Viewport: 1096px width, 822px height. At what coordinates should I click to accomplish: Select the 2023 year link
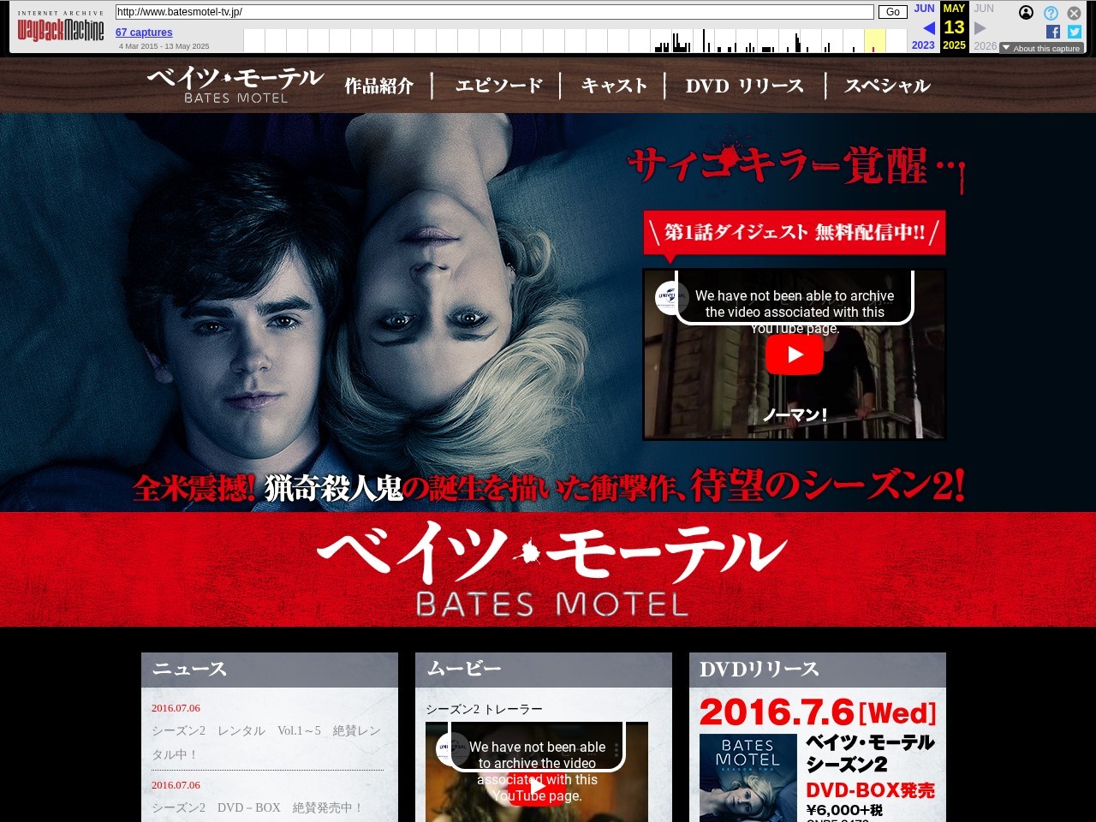click(923, 45)
